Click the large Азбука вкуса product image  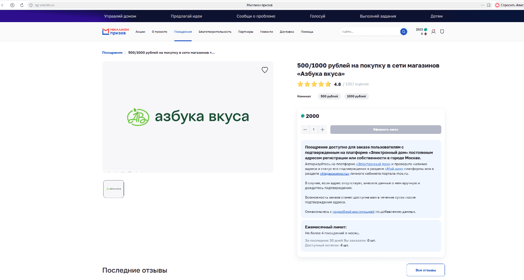coord(188,117)
